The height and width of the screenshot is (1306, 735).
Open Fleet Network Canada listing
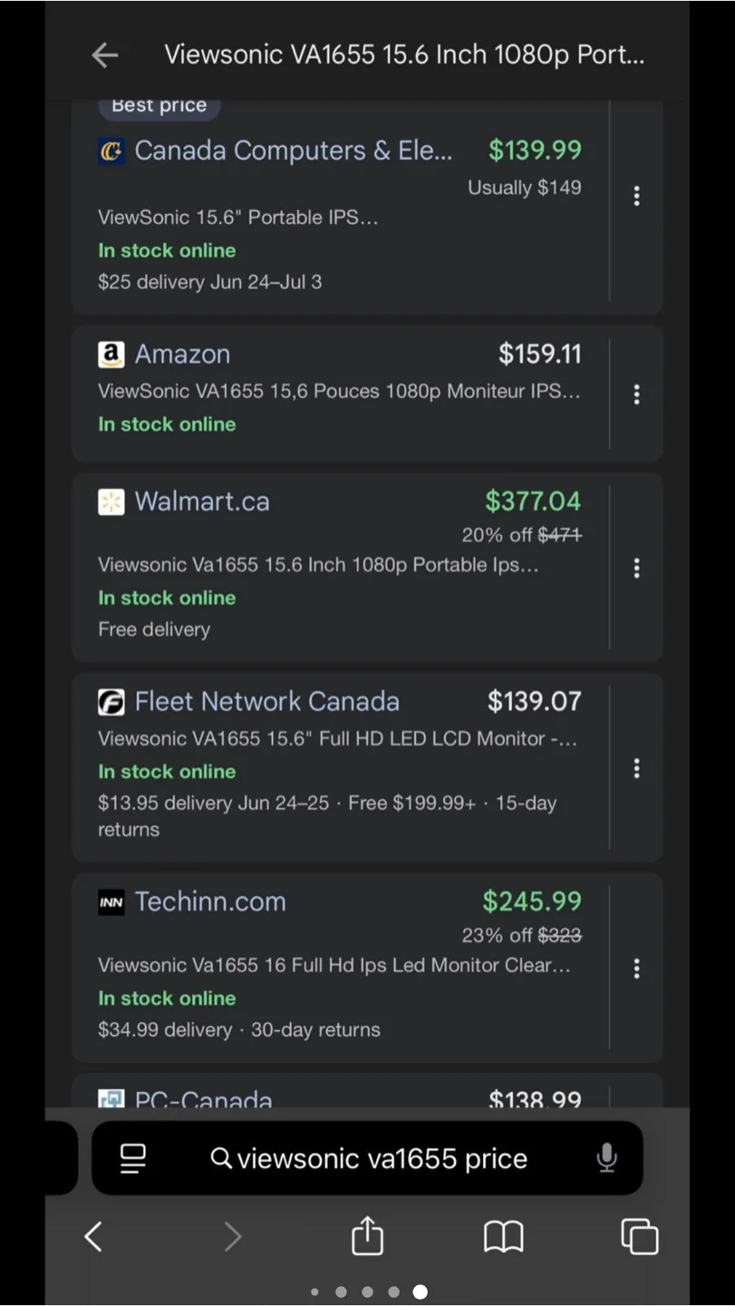point(266,701)
